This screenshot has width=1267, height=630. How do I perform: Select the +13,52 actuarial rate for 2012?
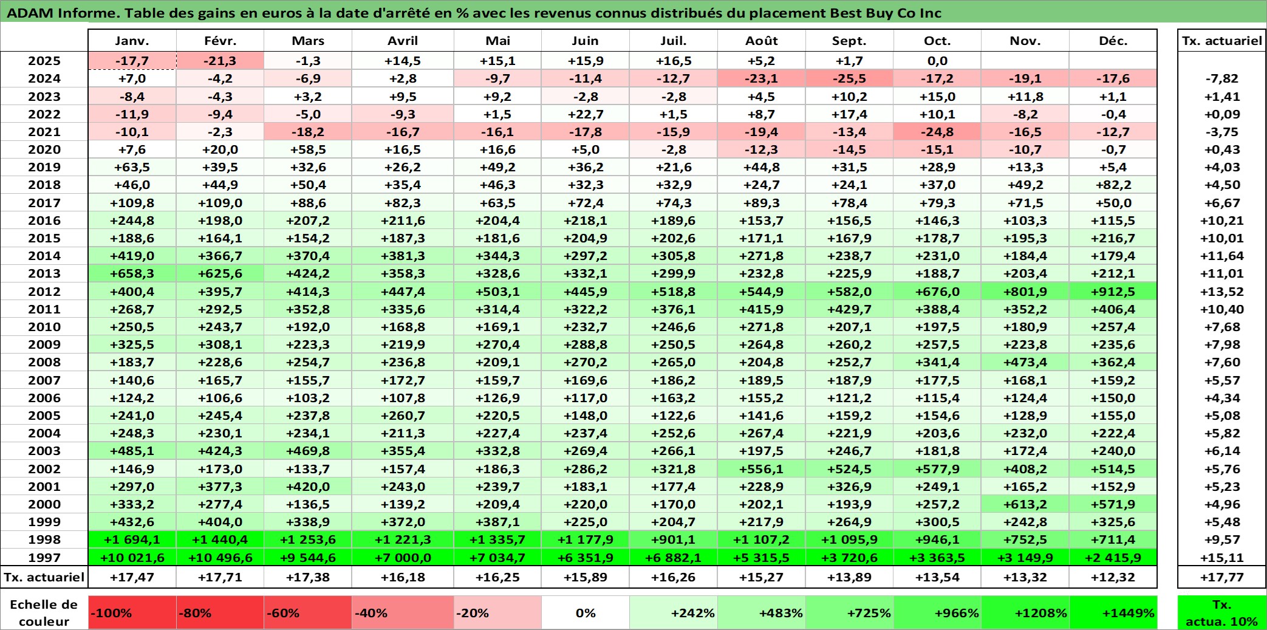(1222, 292)
